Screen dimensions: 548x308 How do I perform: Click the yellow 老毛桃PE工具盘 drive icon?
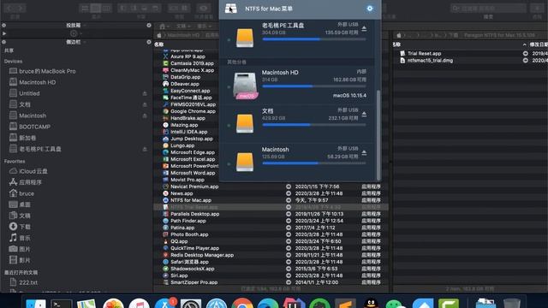245,38
